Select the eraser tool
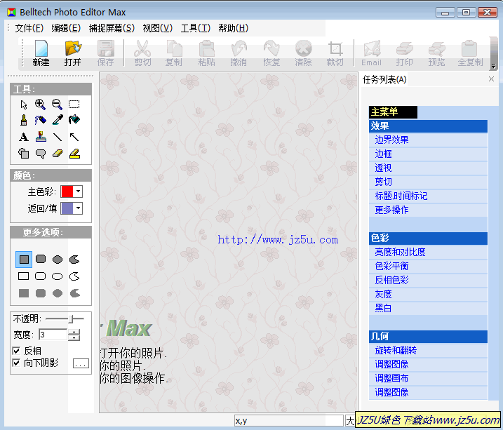Viewport: 503px width, 430px height. click(x=58, y=154)
